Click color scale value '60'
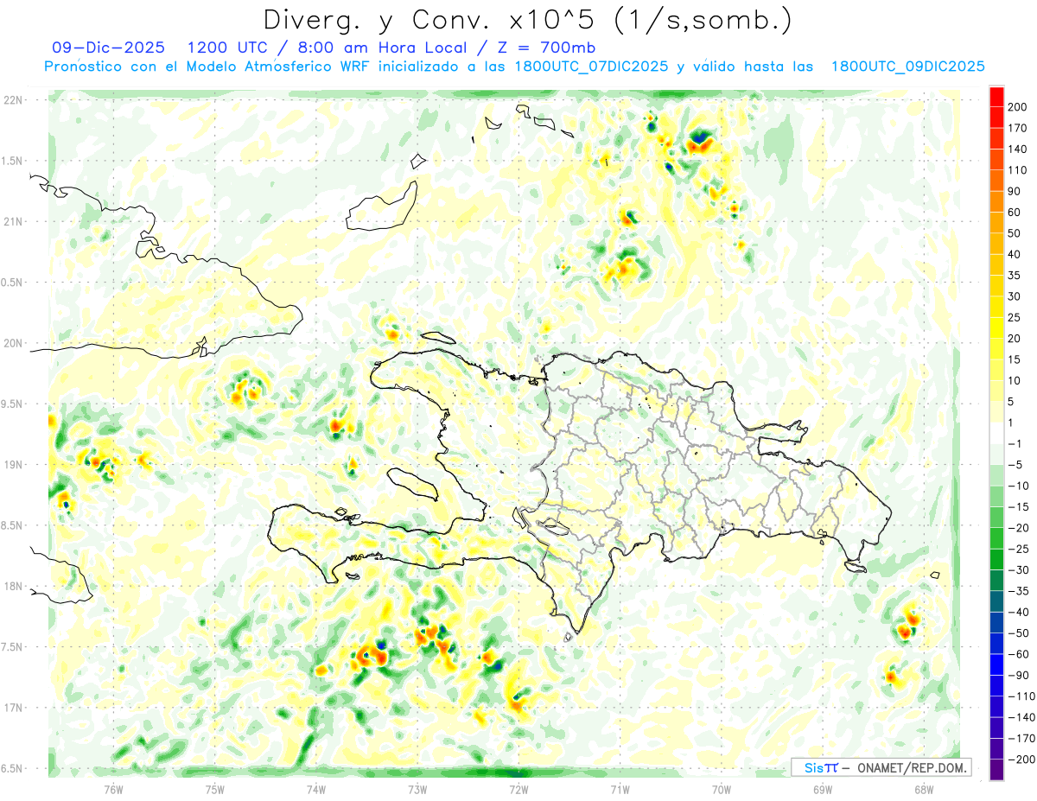 (x=1015, y=213)
